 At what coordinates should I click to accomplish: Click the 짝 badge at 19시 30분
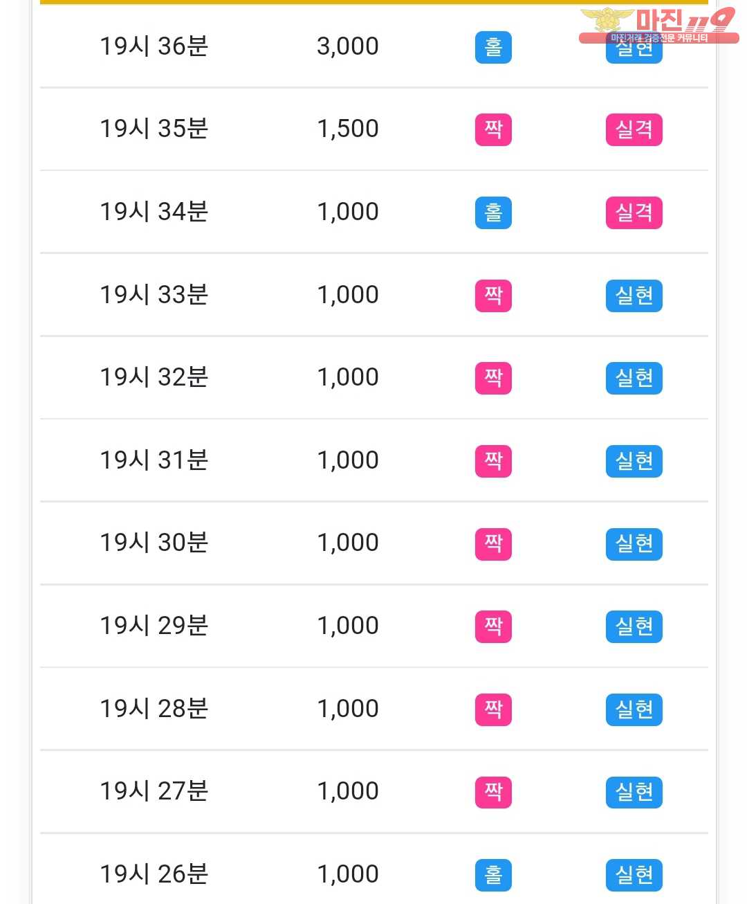pyautogui.click(x=493, y=543)
